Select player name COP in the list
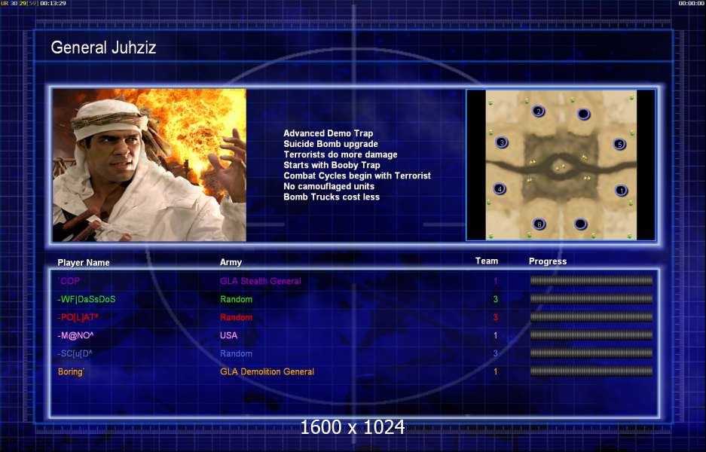The image size is (706, 452). 69,281
